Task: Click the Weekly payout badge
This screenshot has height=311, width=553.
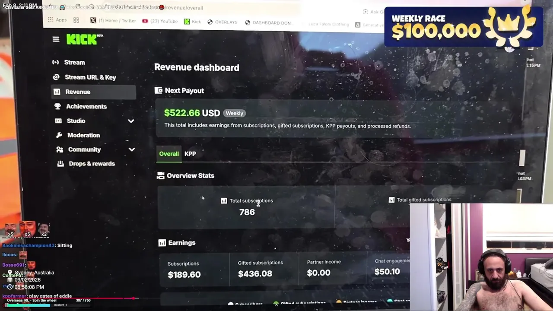Action: tap(235, 113)
